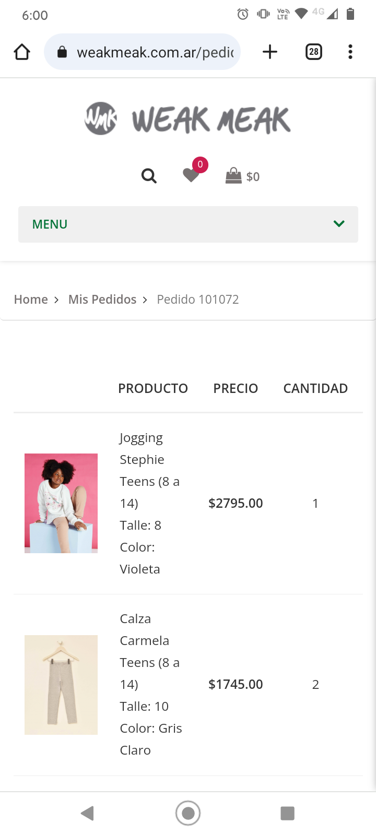Screen dimensions: 376x835
Task: Open the tab switcher showing 28 tabs
Action: tap(313, 52)
